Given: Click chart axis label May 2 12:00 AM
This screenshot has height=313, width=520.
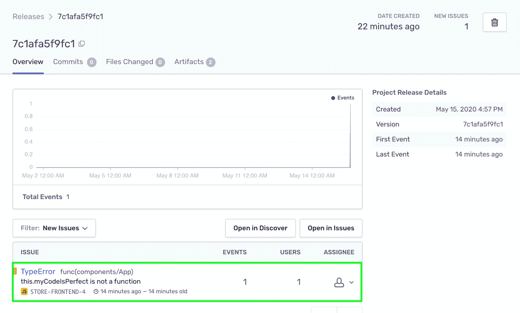Looking at the screenshot, I should point(43,176).
